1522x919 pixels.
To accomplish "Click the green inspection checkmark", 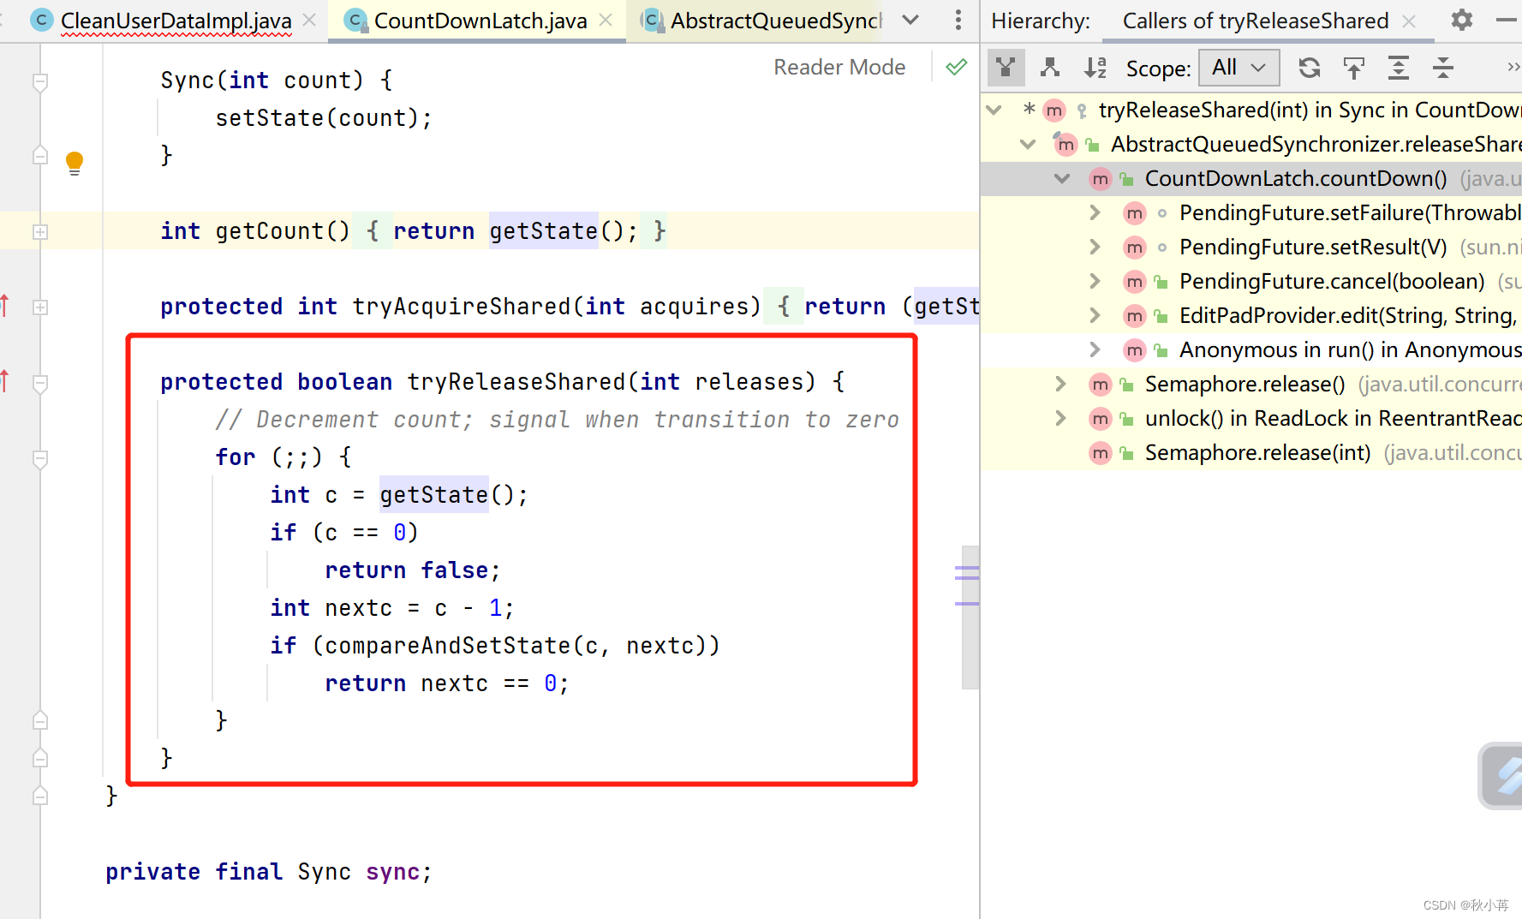I will [957, 67].
